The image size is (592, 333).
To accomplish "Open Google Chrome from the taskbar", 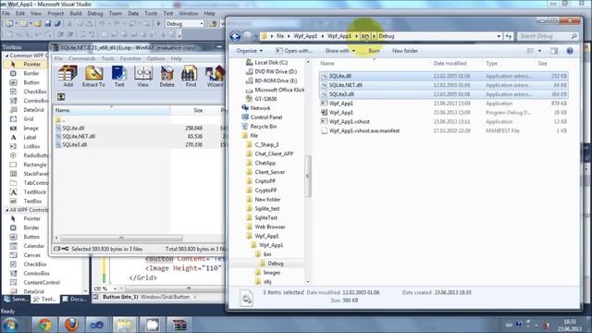I will tap(44, 325).
